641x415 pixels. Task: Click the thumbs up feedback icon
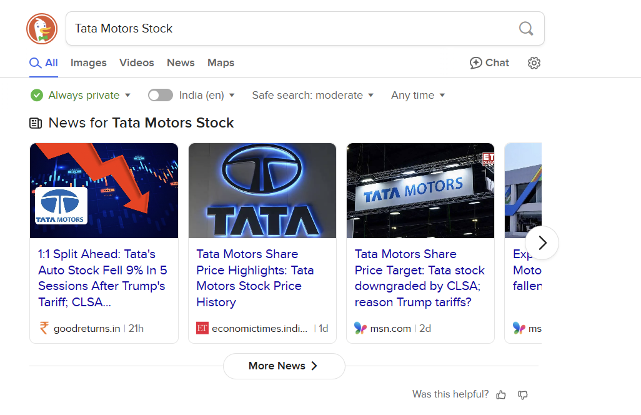click(501, 395)
